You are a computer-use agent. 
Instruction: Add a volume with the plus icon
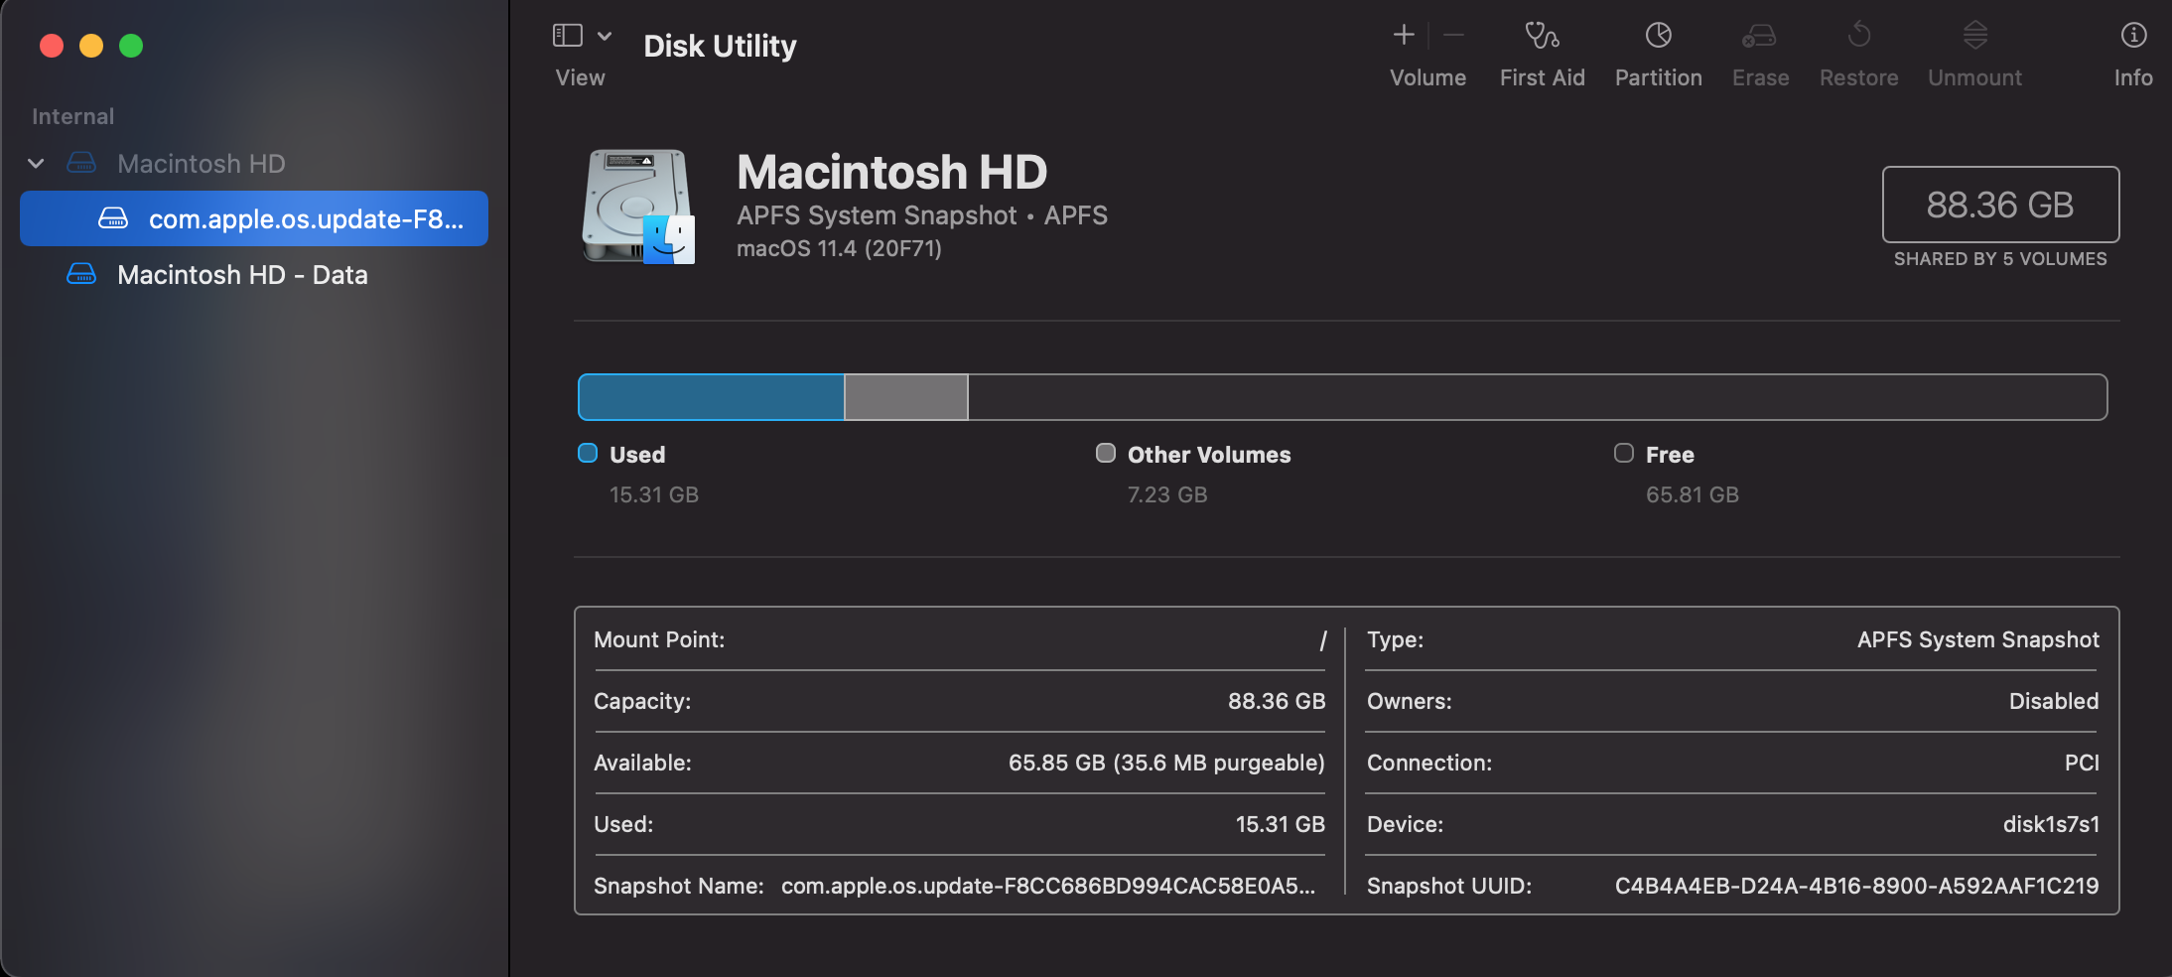point(1404,35)
